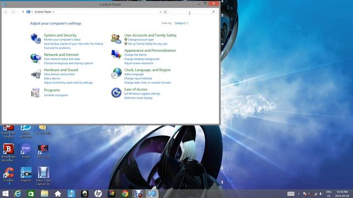Viewport: 353px width, 198px height.
Task: Click the Forward arrow in Control Panel
Action: (13, 12)
